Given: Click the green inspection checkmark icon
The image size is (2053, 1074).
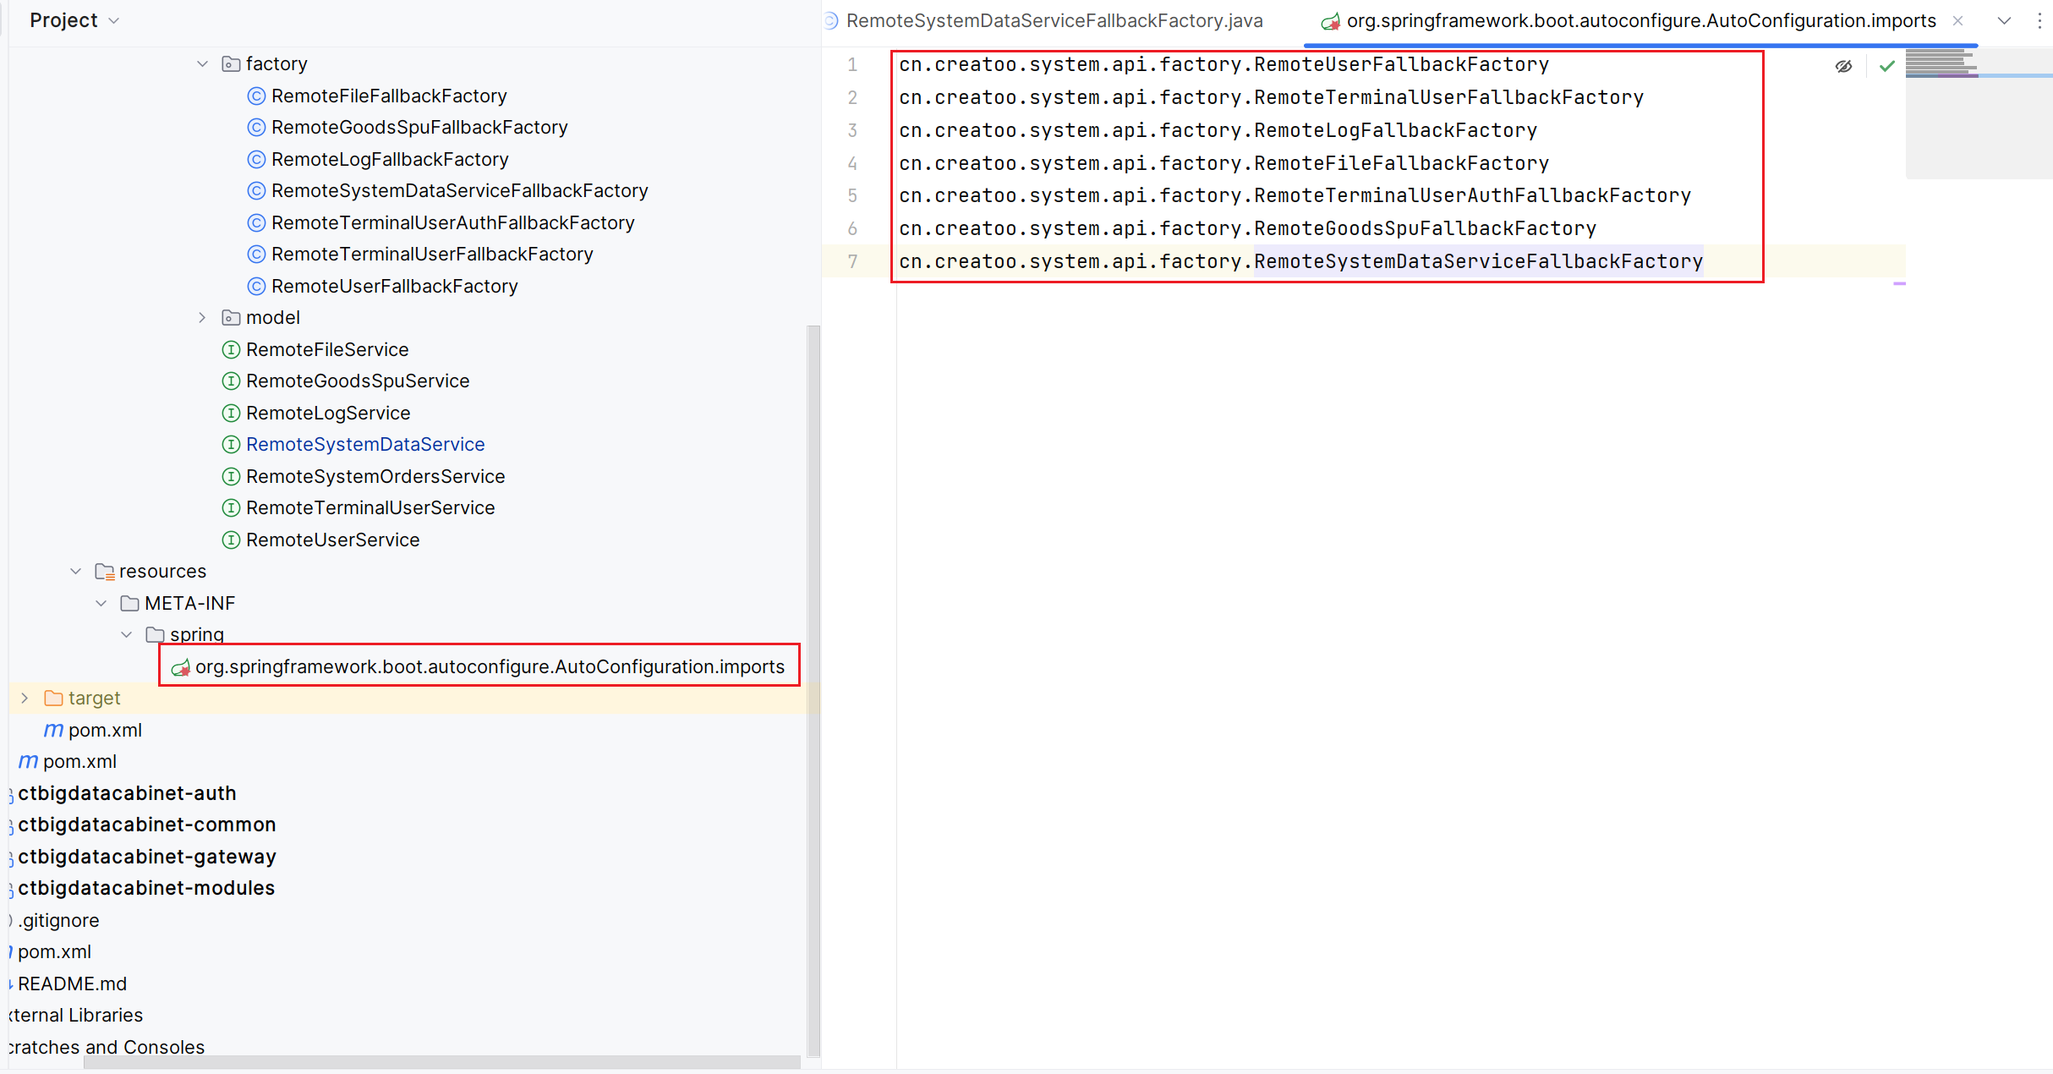Looking at the screenshot, I should coord(1886,66).
